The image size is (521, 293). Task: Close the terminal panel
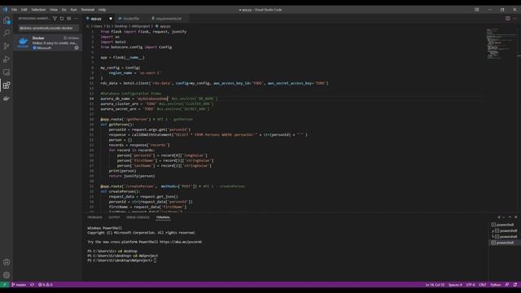[x=515, y=217]
